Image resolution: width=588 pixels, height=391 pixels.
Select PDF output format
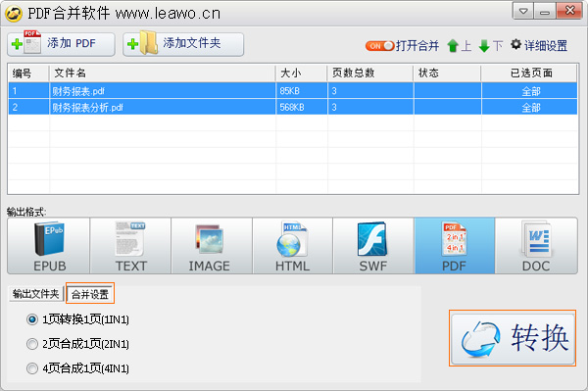(455, 246)
